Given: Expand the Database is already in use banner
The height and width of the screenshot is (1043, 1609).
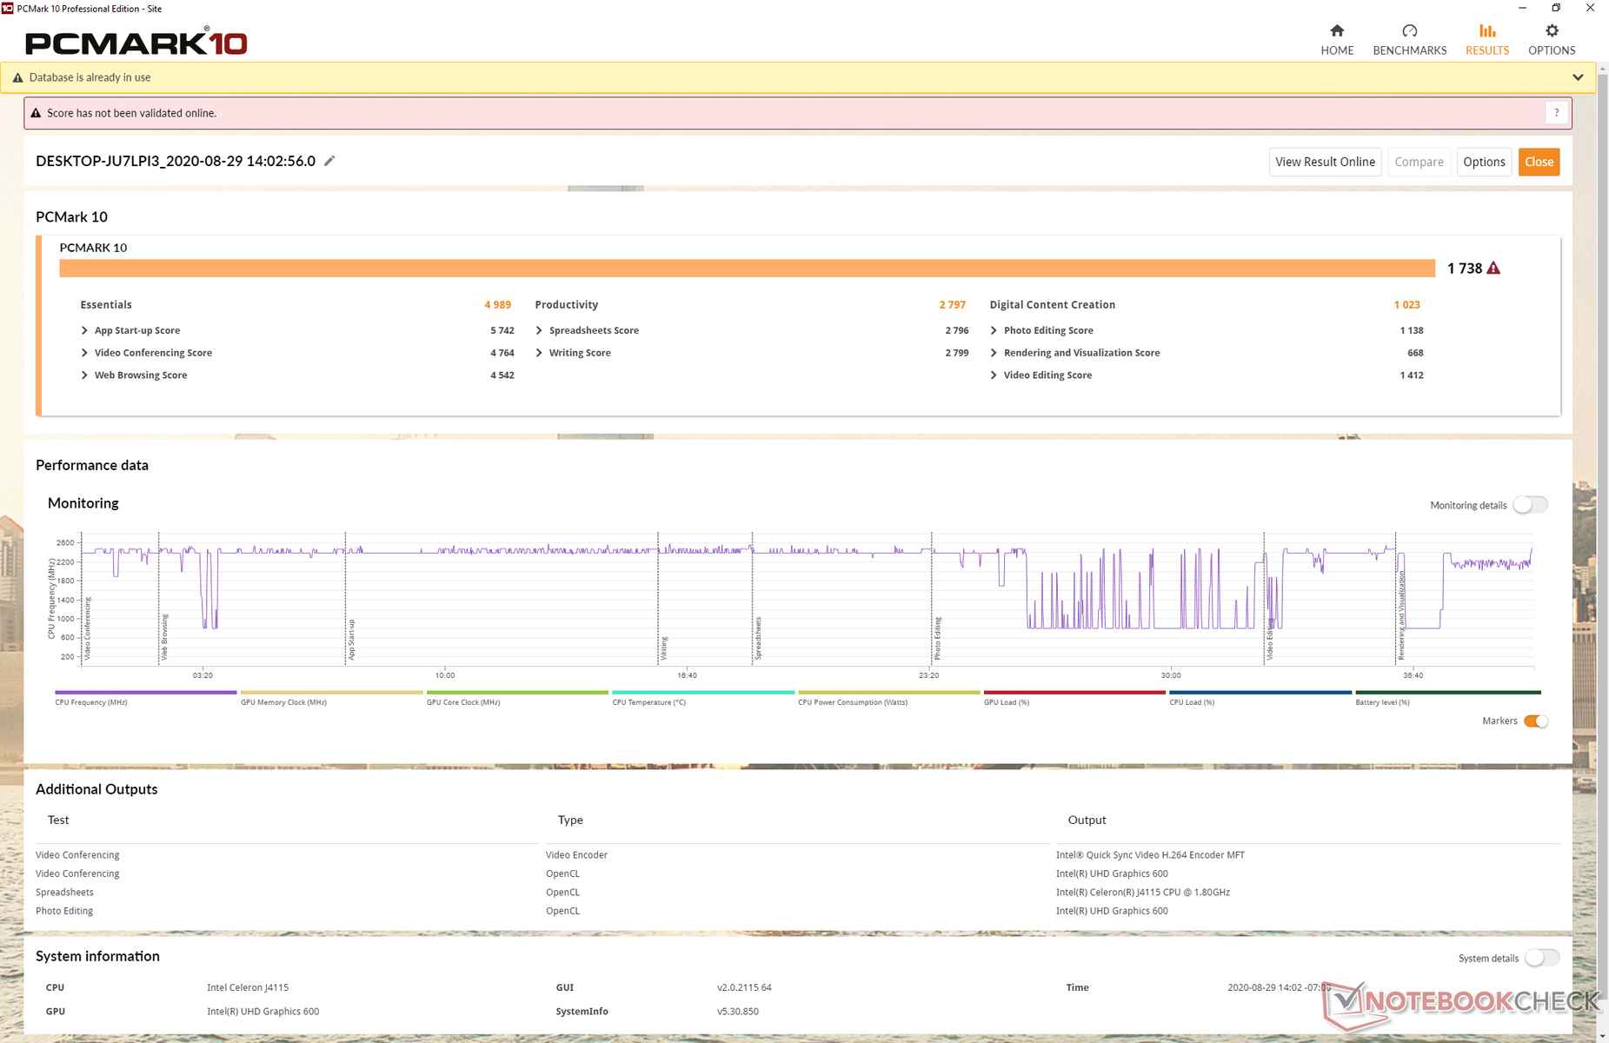Looking at the screenshot, I should pos(1578,77).
